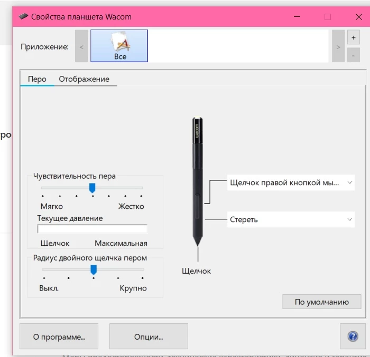
Task: Click the 'Крупно' label under radius slider
Action: coord(133,288)
